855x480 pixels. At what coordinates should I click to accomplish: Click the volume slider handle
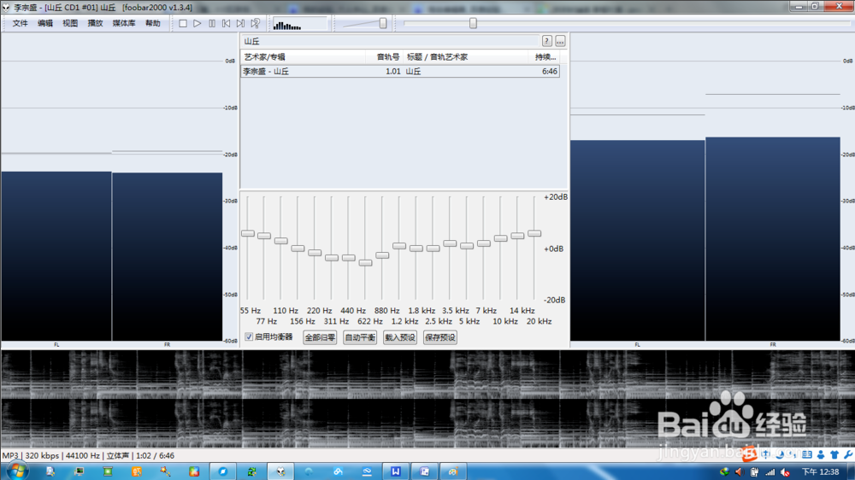tap(383, 24)
